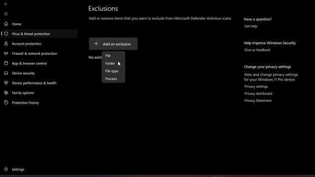Click the 'Have a question?' heading
Screen dimensions: 315x177
coord(257,19)
